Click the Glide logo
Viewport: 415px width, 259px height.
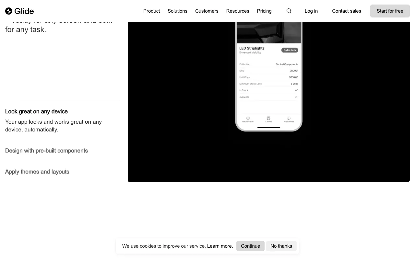[19, 11]
